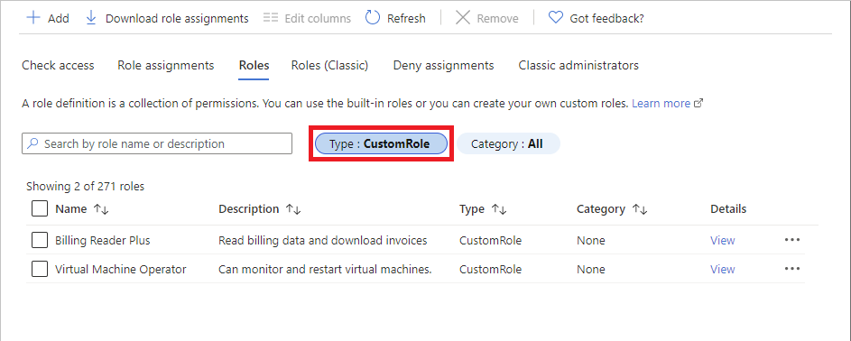
Task: Switch to the Check access tab
Action: [x=58, y=66]
